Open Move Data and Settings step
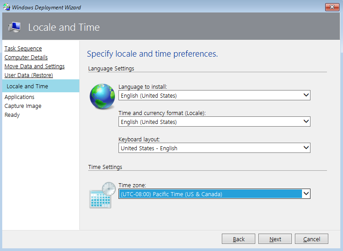This screenshot has width=343, height=251. pos(35,66)
